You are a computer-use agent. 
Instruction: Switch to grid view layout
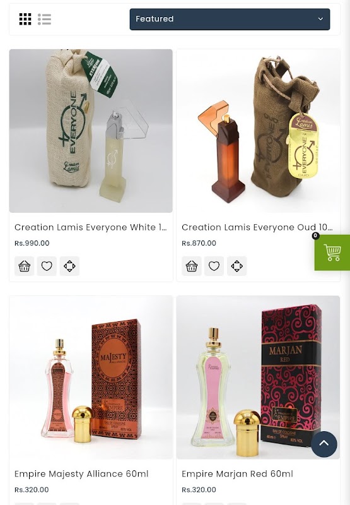pyautogui.click(x=25, y=19)
